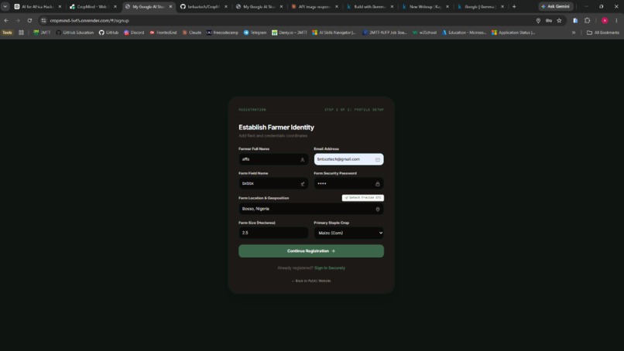624x351 pixels.
Task: Bookmark this page with the star icon
Action: tap(559, 20)
